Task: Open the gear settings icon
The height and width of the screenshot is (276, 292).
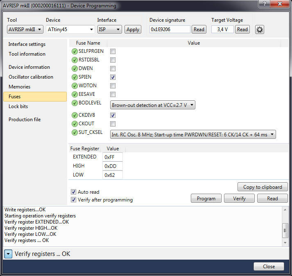Action: [x=259, y=29]
